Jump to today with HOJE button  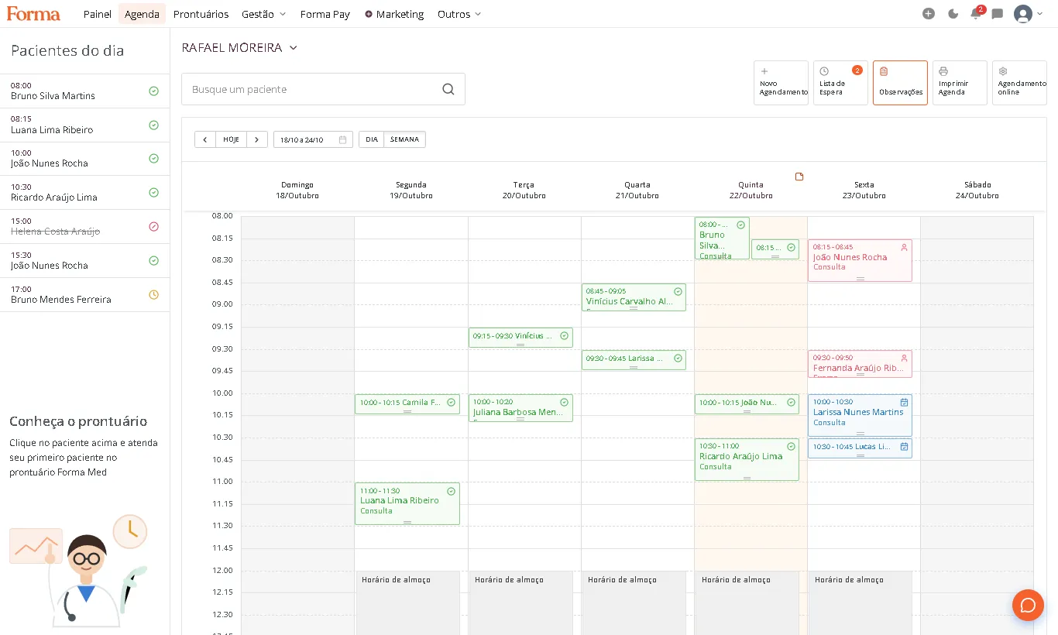[x=231, y=139]
